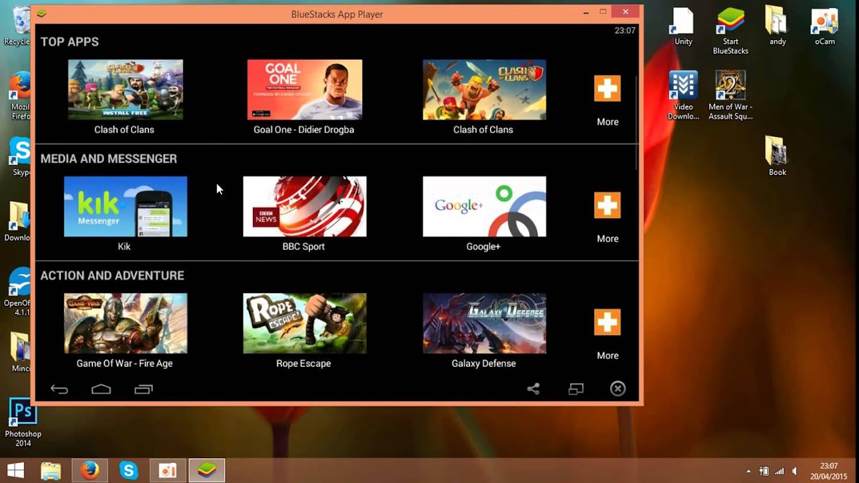The image size is (859, 483).
Task: Select the Downloads desktop shortcut
Action: pyautogui.click(x=17, y=221)
